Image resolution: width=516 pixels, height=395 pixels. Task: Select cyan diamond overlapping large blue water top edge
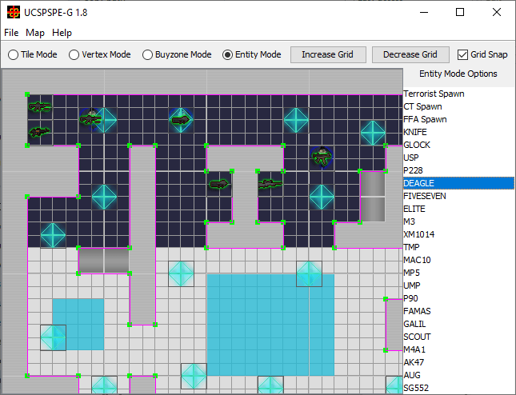point(309,273)
